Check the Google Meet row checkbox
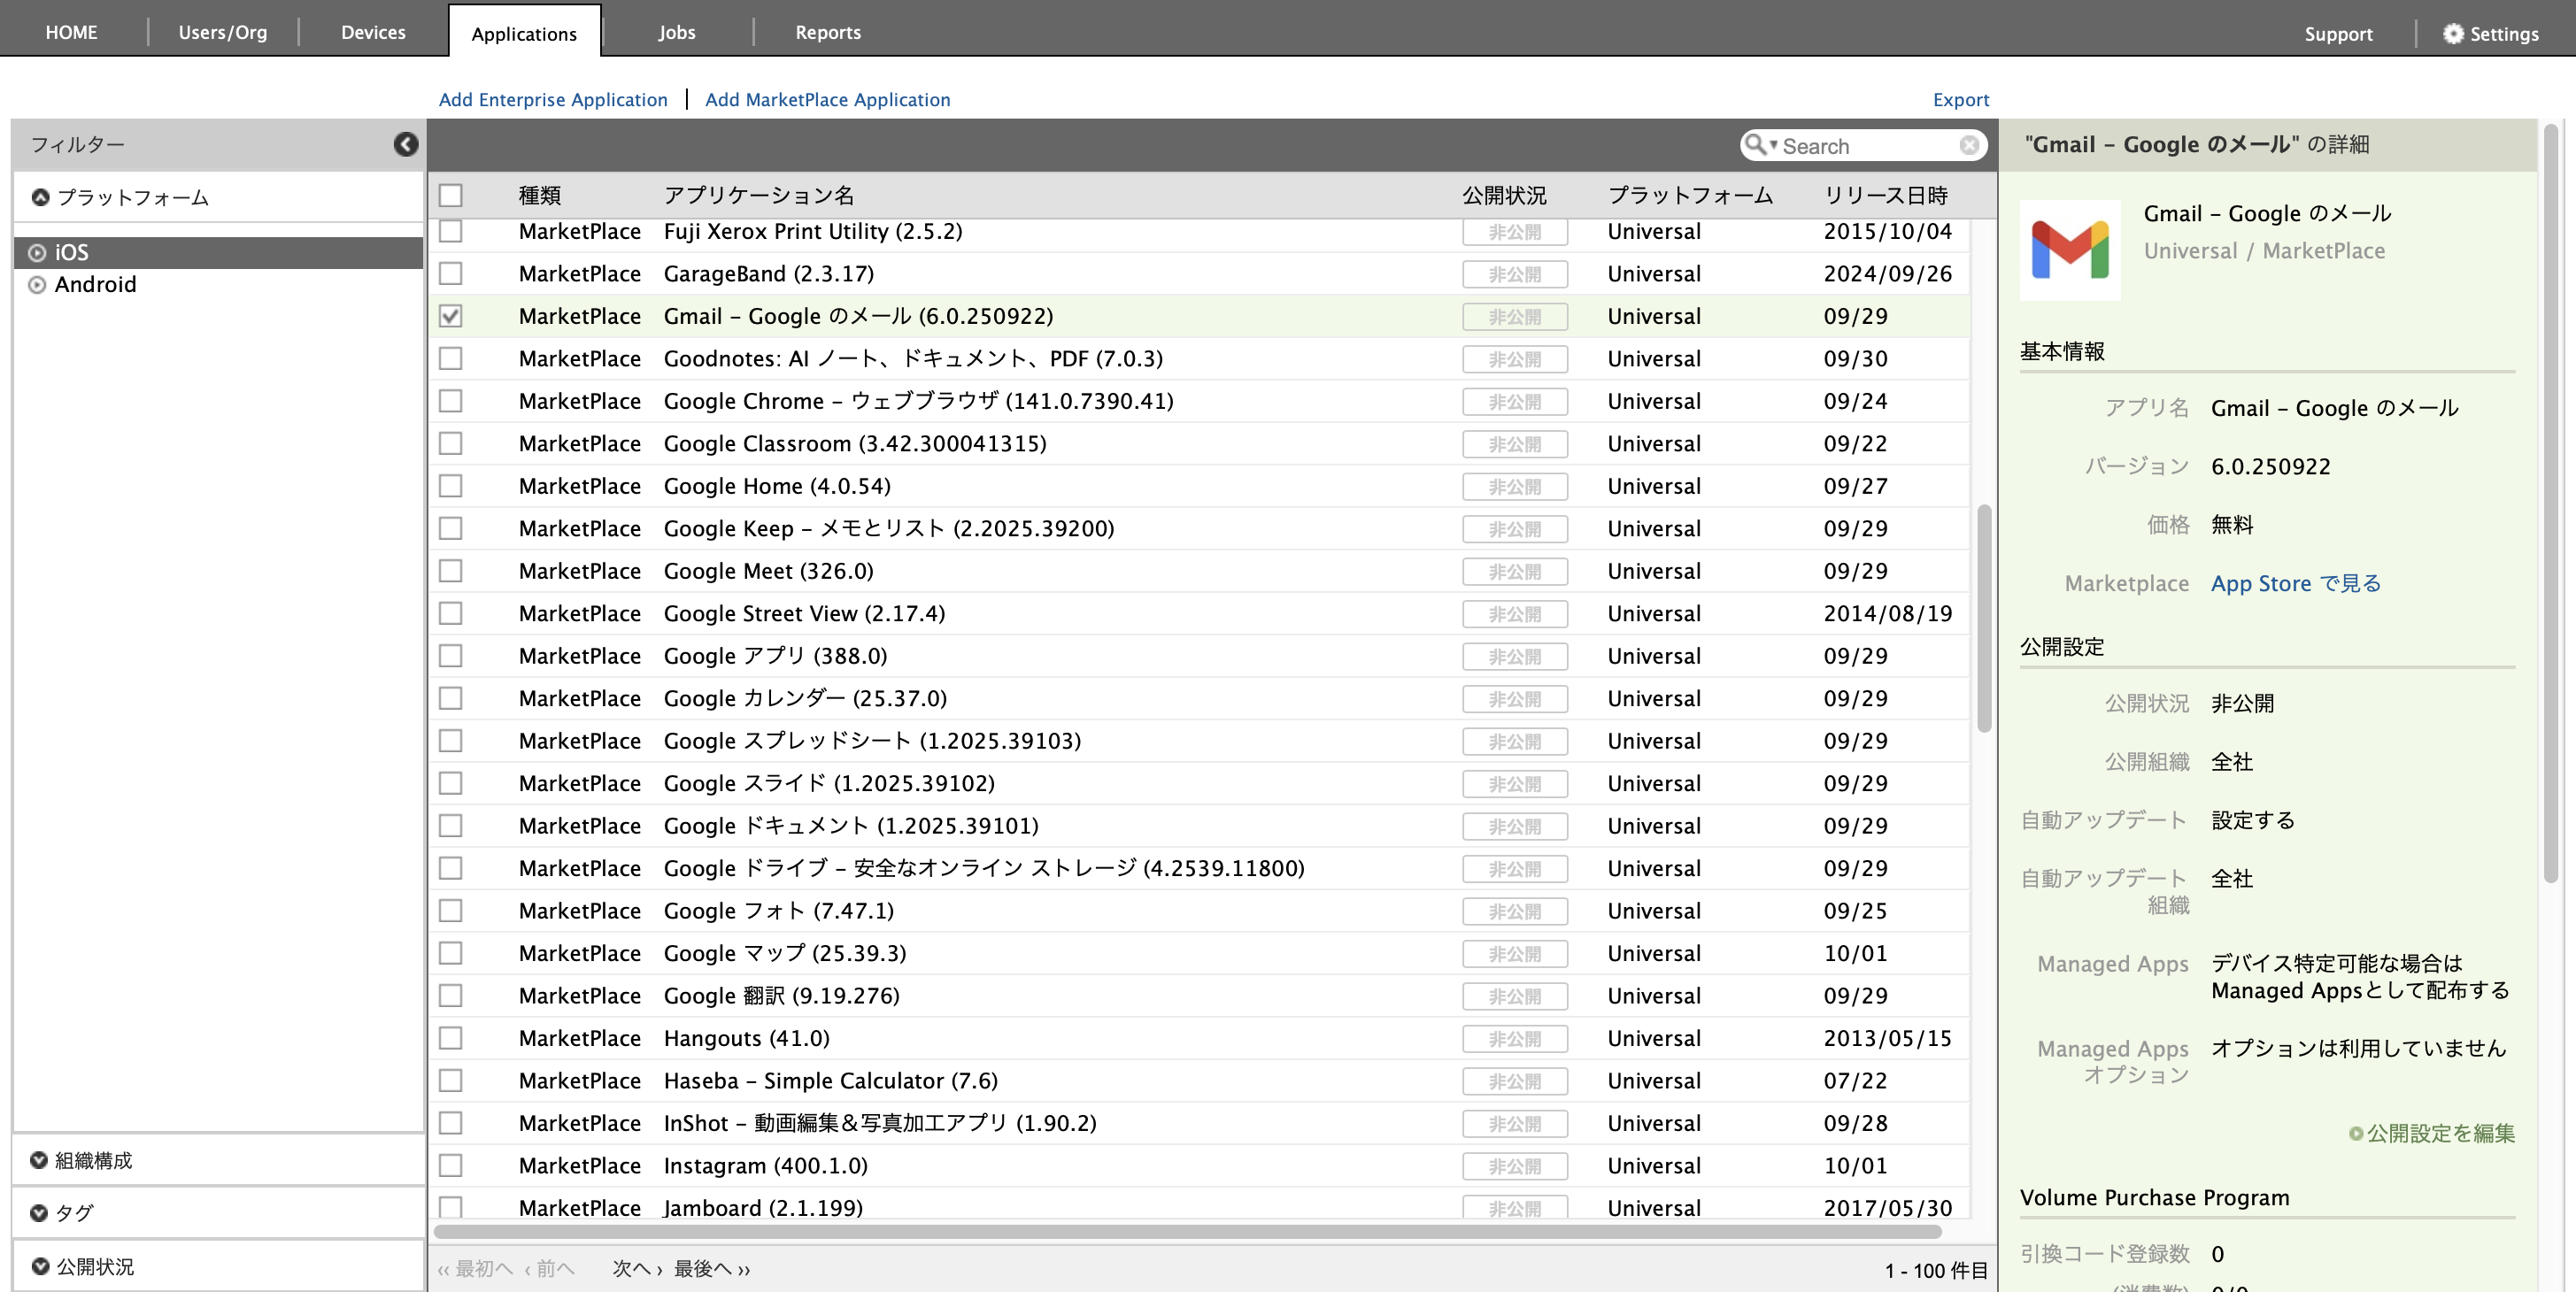This screenshot has width=2576, height=1292. [x=451, y=571]
